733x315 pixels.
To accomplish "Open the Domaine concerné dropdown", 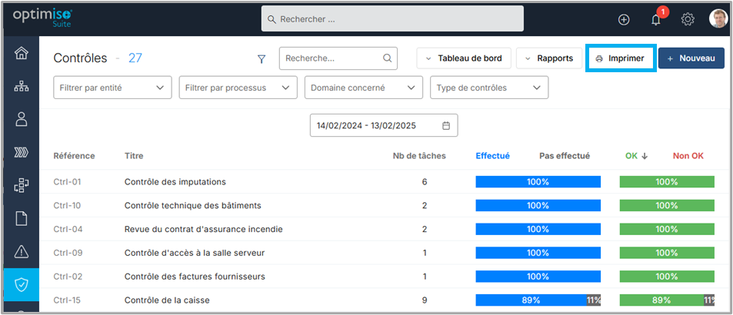I will tap(363, 88).
